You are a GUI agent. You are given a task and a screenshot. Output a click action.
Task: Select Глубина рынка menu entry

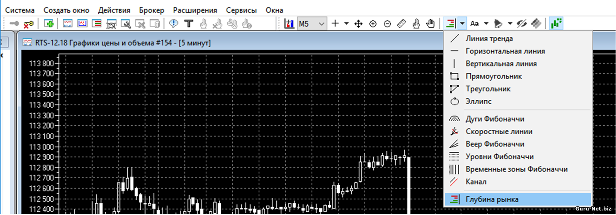click(518, 199)
